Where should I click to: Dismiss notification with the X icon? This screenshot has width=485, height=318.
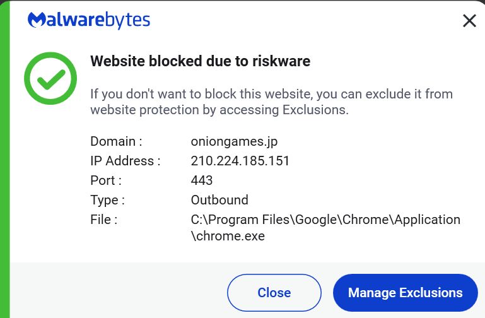[x=469, y=21]
